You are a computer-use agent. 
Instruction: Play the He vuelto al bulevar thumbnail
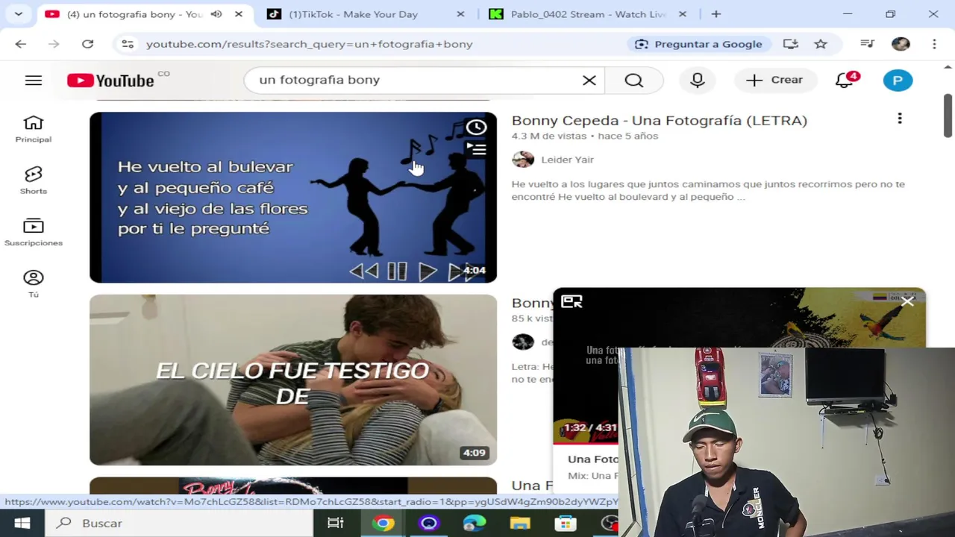tap(293, 198)
